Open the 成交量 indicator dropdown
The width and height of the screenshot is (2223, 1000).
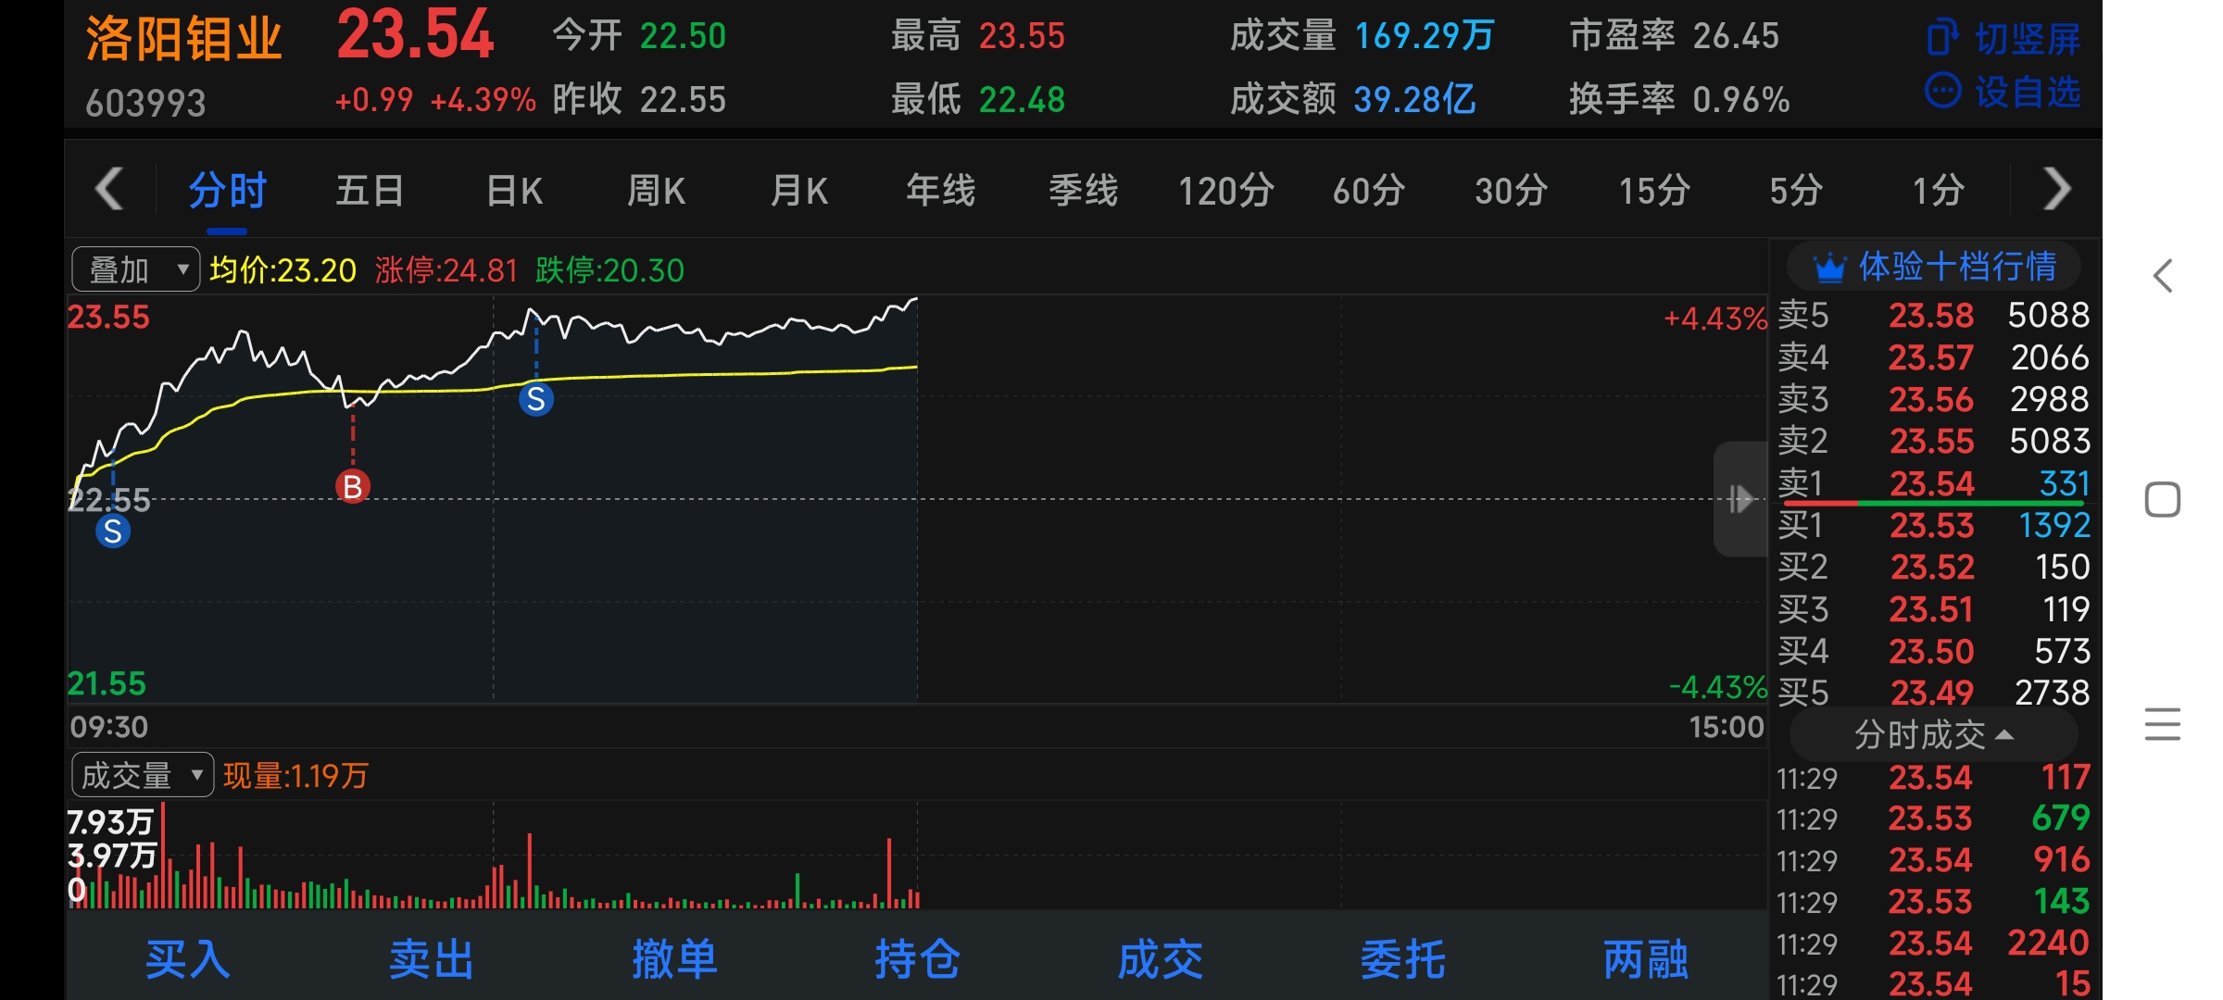(x=142, y=775)
